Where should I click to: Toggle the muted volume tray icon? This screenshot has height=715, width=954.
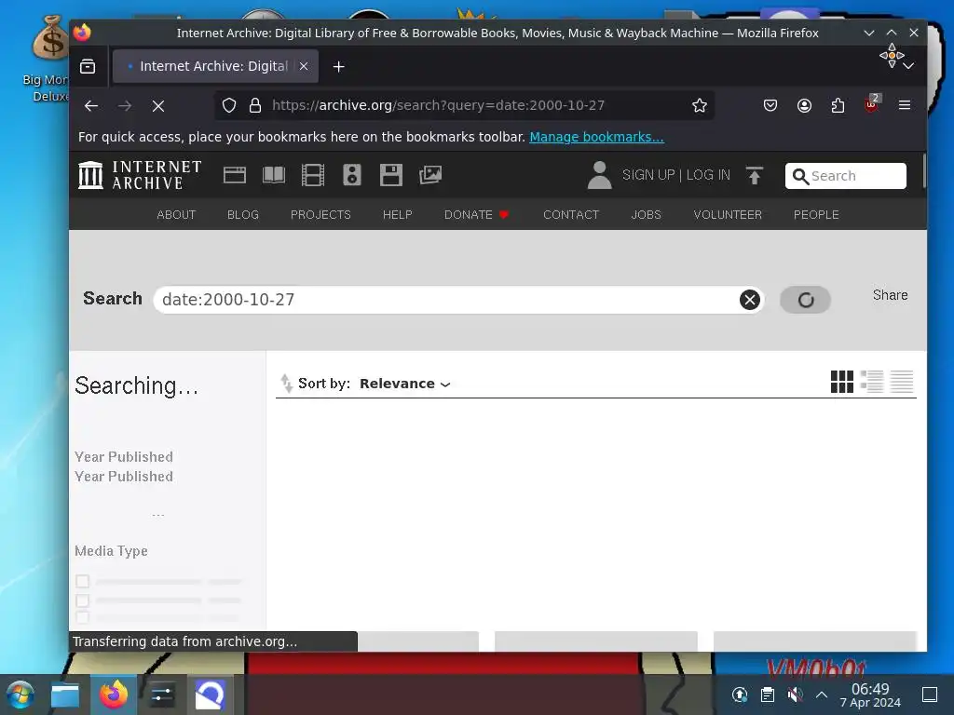tap(795, 695)
